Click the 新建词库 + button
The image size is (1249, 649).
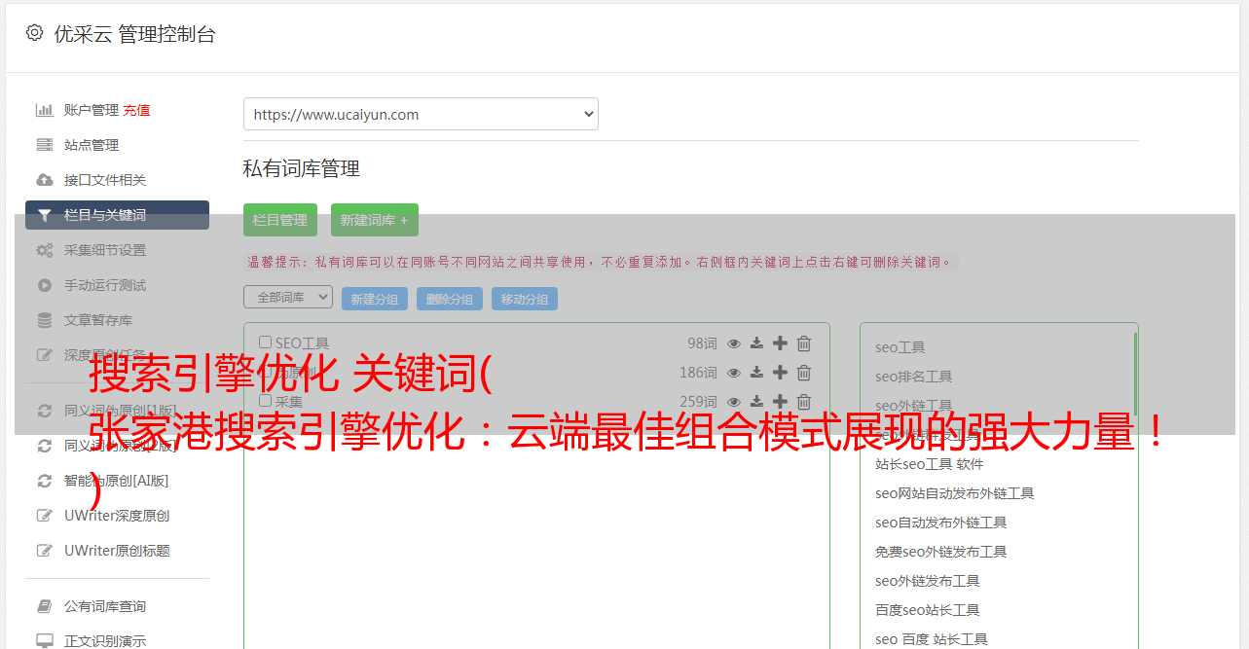375,220
